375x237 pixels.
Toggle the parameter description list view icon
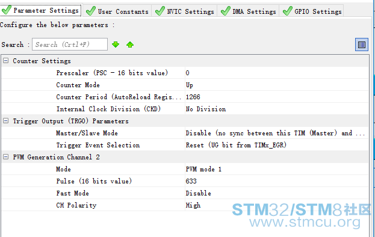point(362,45)
